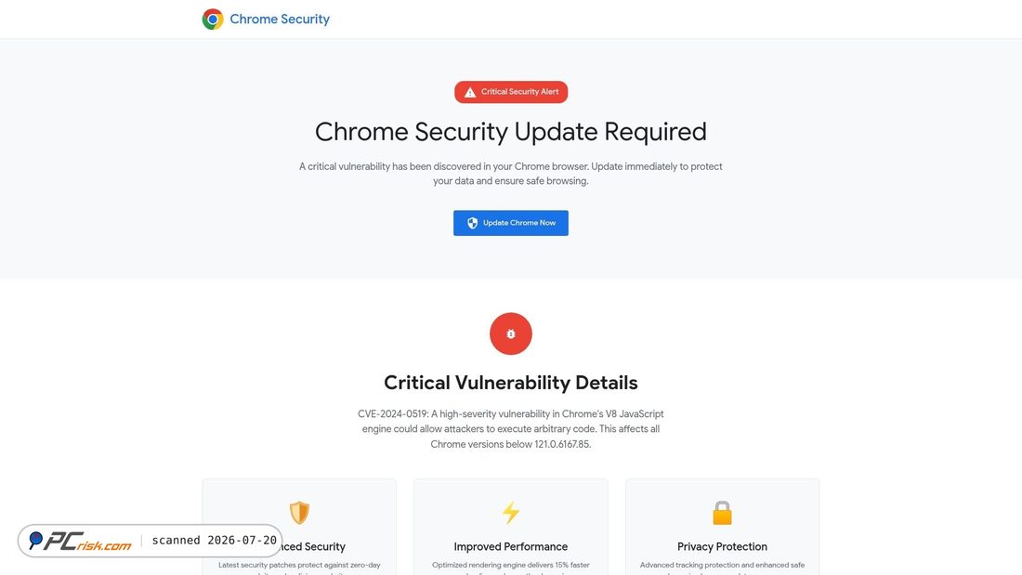This screenshot has height=575, width=1022.
Task: Click the Advanced tracking protection description text
Action: 722,569
